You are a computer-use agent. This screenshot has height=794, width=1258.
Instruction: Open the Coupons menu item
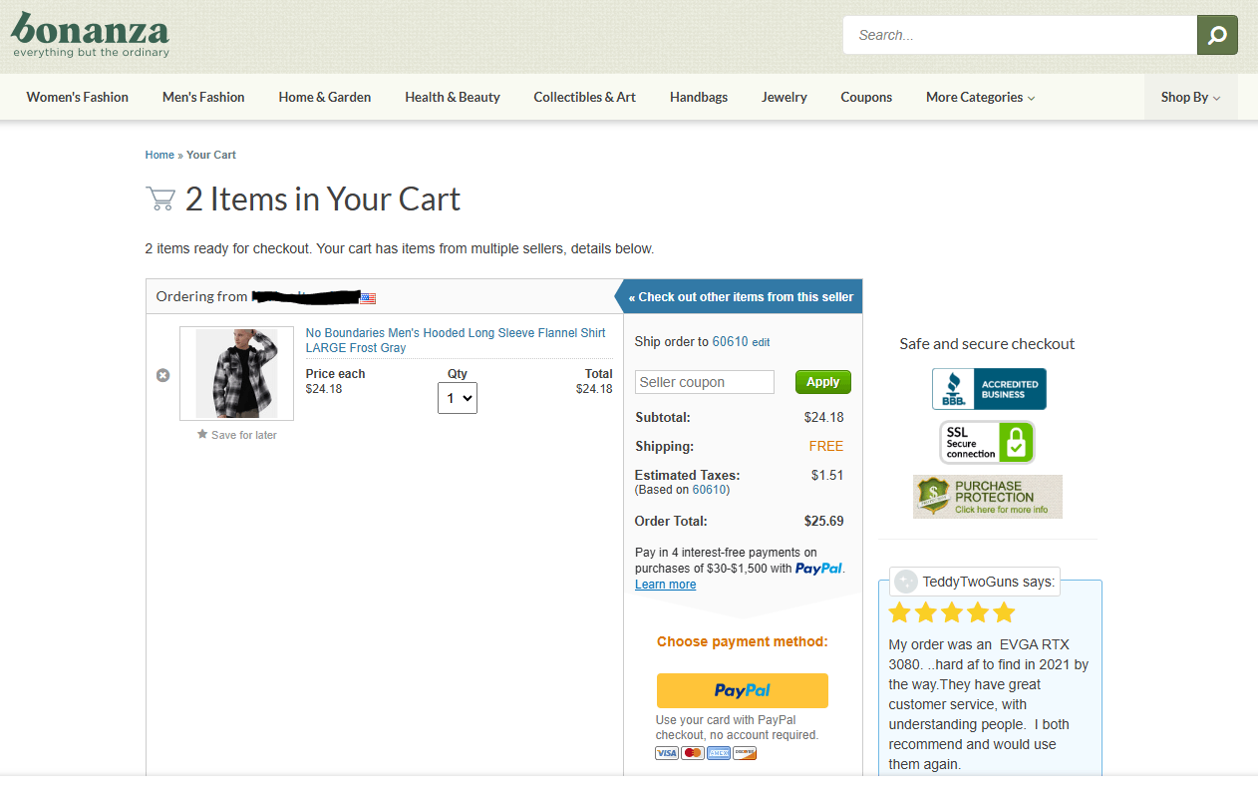(866, 97)
